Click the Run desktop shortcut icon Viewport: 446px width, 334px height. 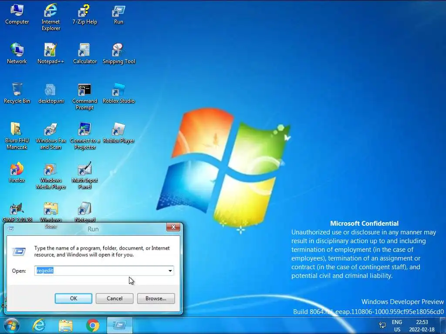(118, 14)
